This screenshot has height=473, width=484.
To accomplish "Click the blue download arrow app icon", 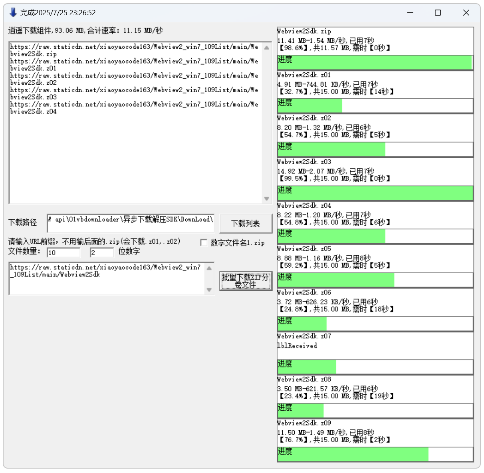I will 13,12.
